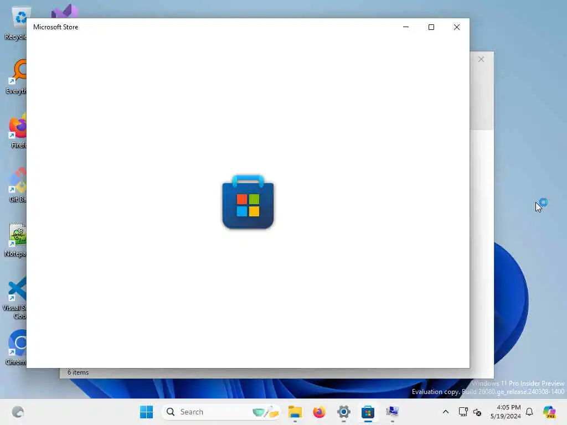Click the Microsoft Store splash logo

[x=248, y=201]
